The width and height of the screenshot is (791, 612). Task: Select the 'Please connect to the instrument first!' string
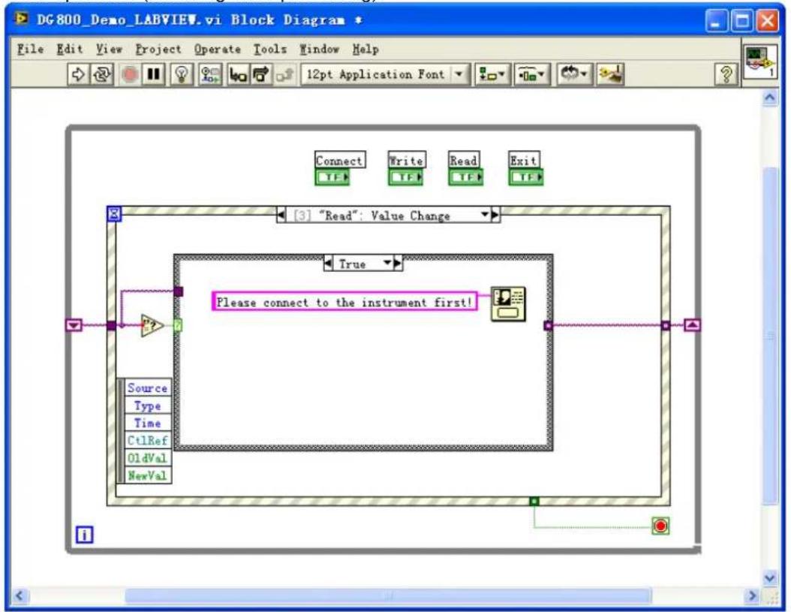pyautogui.click(x=344, y=302)
